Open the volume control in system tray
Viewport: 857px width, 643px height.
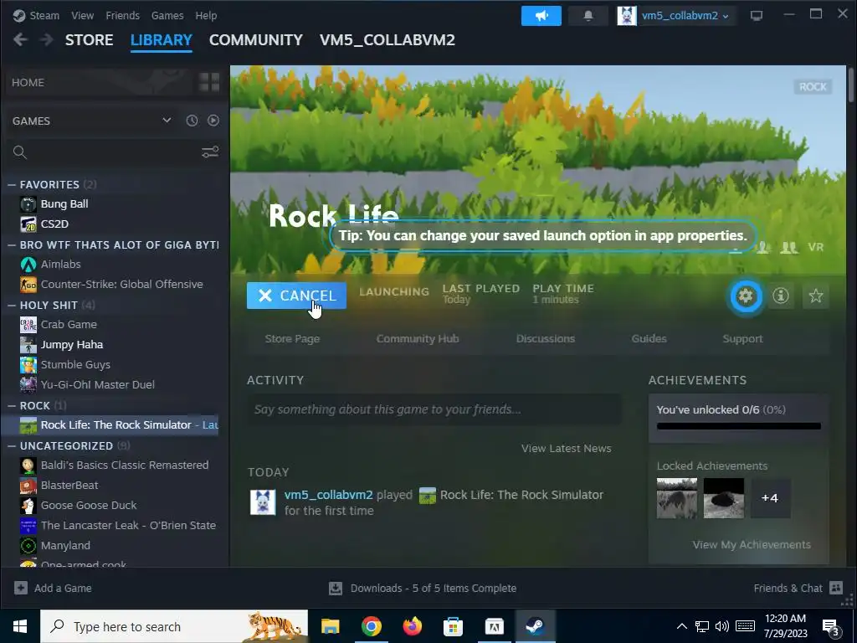coord(722,626)
